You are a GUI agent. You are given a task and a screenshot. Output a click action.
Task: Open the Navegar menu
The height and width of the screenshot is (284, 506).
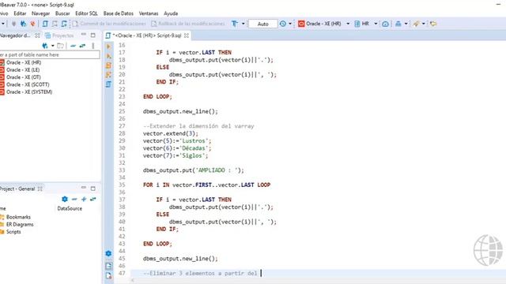point(40,13)
